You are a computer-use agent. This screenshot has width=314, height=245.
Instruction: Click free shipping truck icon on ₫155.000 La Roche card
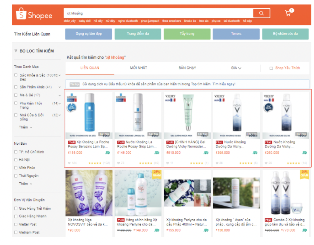(107, 153)
